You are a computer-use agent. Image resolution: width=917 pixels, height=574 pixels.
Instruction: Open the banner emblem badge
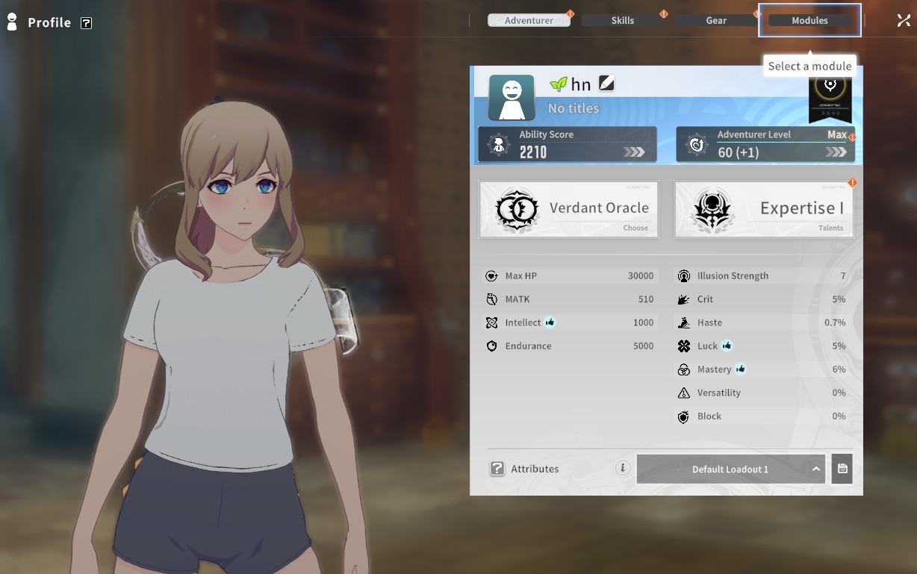coord(830,99)
